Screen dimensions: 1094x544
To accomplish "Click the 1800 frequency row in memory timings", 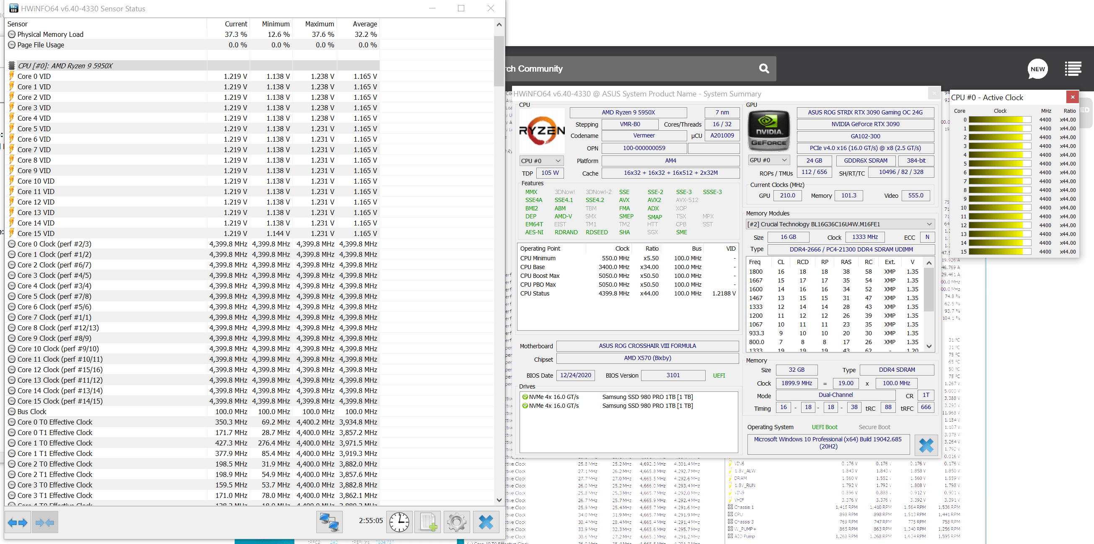I will click(835, 272).
